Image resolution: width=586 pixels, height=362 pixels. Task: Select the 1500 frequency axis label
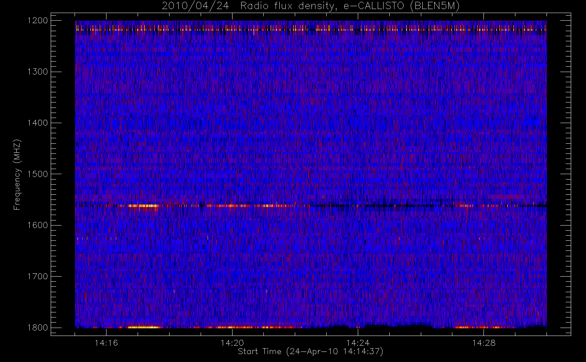point(38,174)
